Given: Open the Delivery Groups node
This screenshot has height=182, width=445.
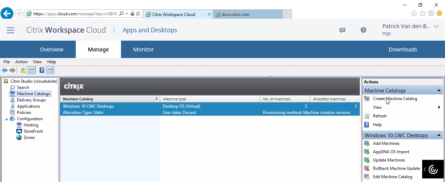Looking at the screenshot, I should [31, 100].
